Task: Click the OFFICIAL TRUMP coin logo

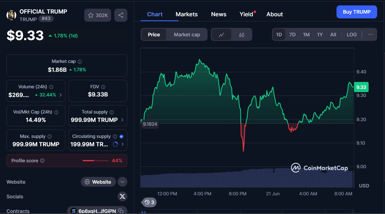Action: pos(11,15)
